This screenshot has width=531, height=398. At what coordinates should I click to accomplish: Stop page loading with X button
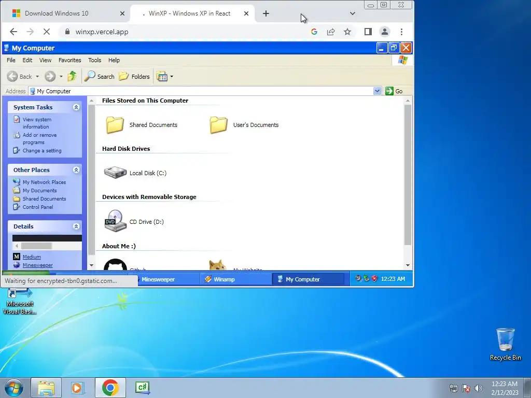click(x=47, y=32)
